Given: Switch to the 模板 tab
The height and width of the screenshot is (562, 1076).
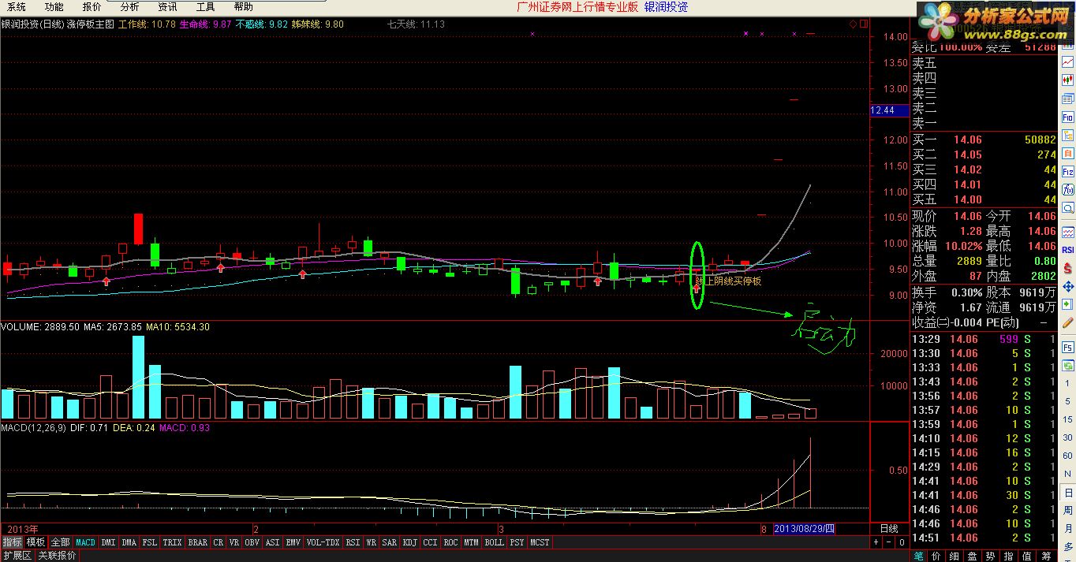Looking at the screenshot, I should (x=36, y=542).
